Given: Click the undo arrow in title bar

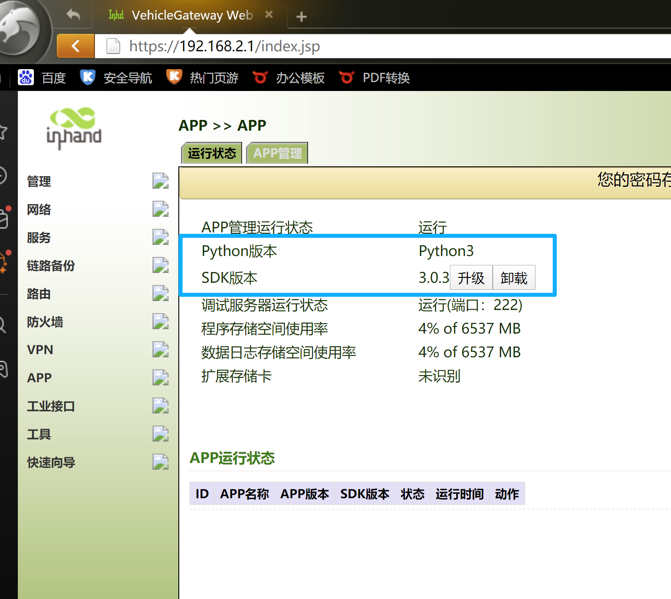Looking at the screenshot, I should click(x=73, y=15).
